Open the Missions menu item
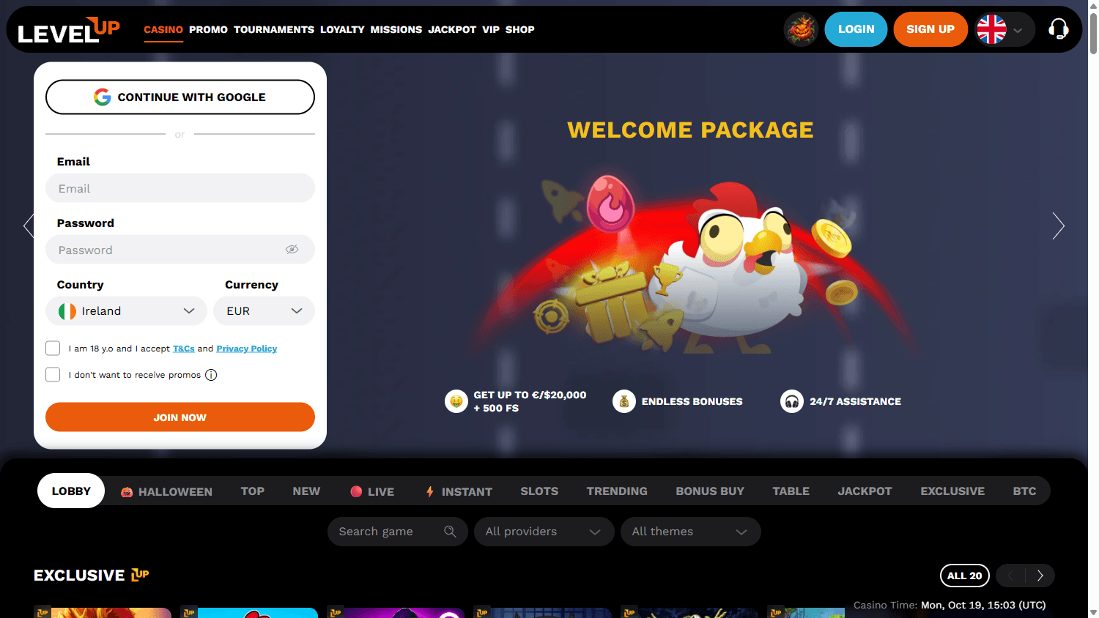Viewport: 1099px width, 618px height. 396,30
